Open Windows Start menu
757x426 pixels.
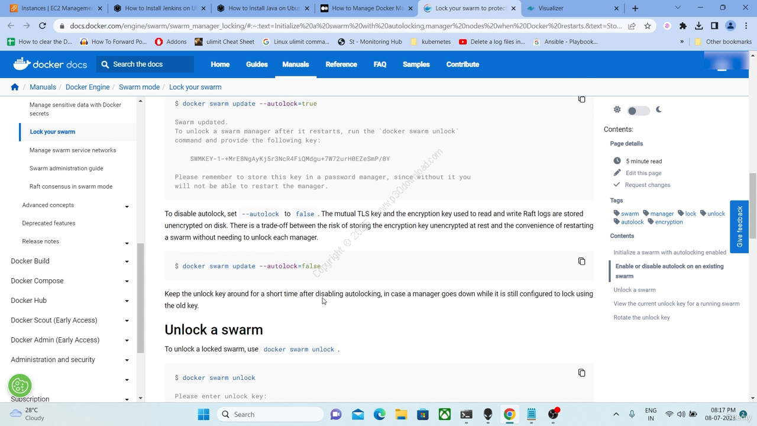tap(203, 414)
